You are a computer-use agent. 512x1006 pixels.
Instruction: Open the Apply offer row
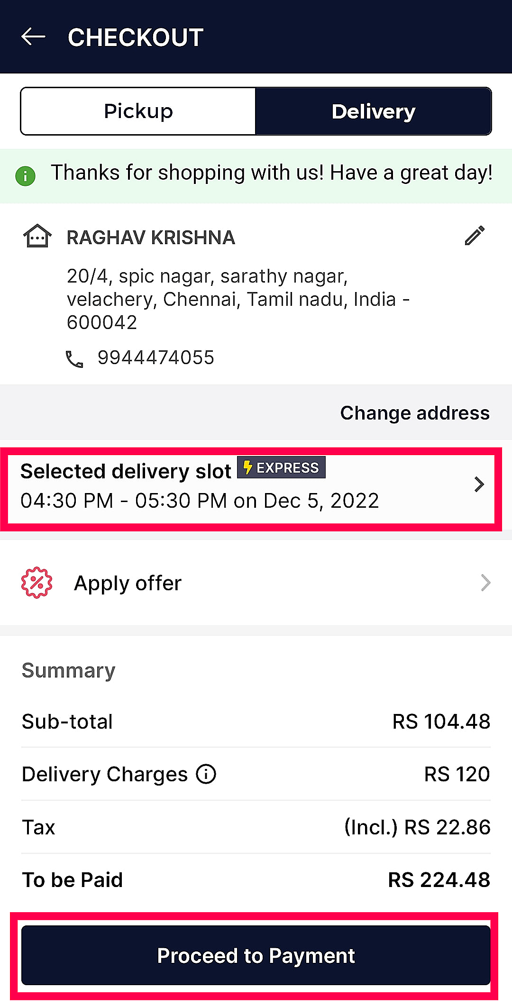click(256, 583)
